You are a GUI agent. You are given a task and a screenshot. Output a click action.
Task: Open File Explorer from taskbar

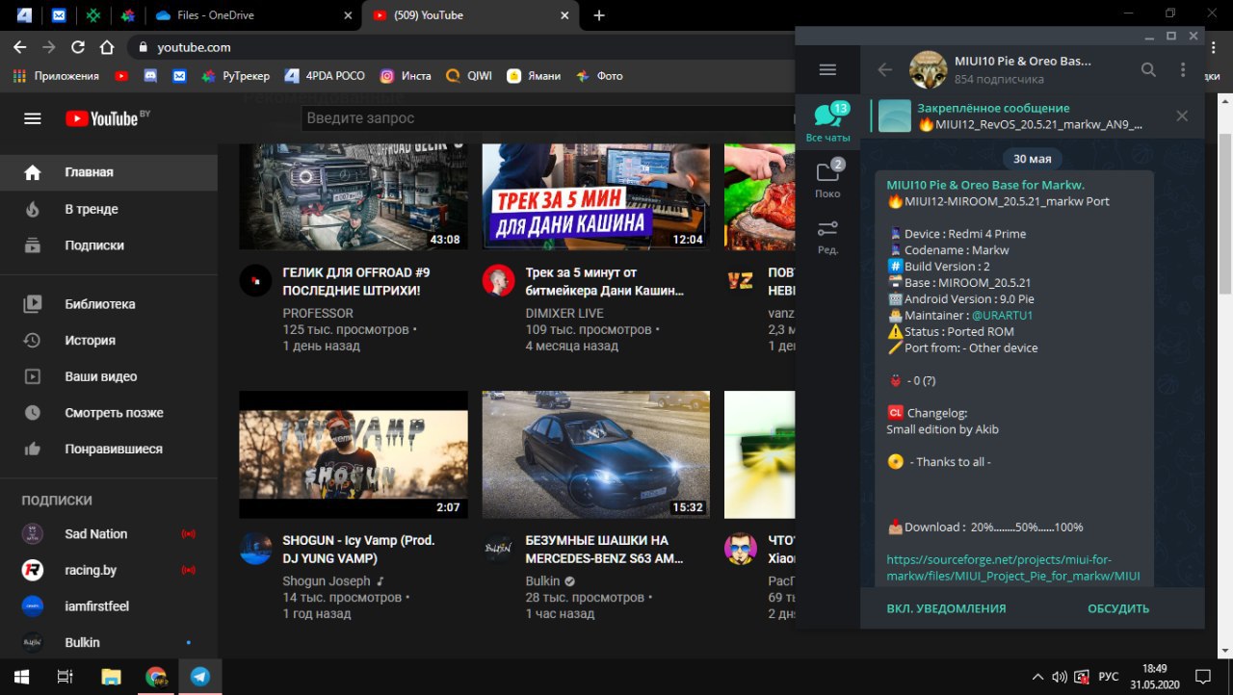111,677
